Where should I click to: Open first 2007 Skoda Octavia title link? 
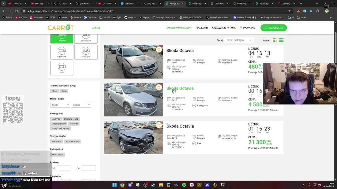click(180, 50)
